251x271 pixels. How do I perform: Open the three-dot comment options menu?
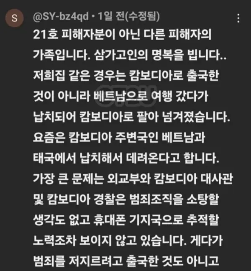pos(238,18)
